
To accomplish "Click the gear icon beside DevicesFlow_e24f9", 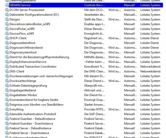I will [x=7, y=34].
